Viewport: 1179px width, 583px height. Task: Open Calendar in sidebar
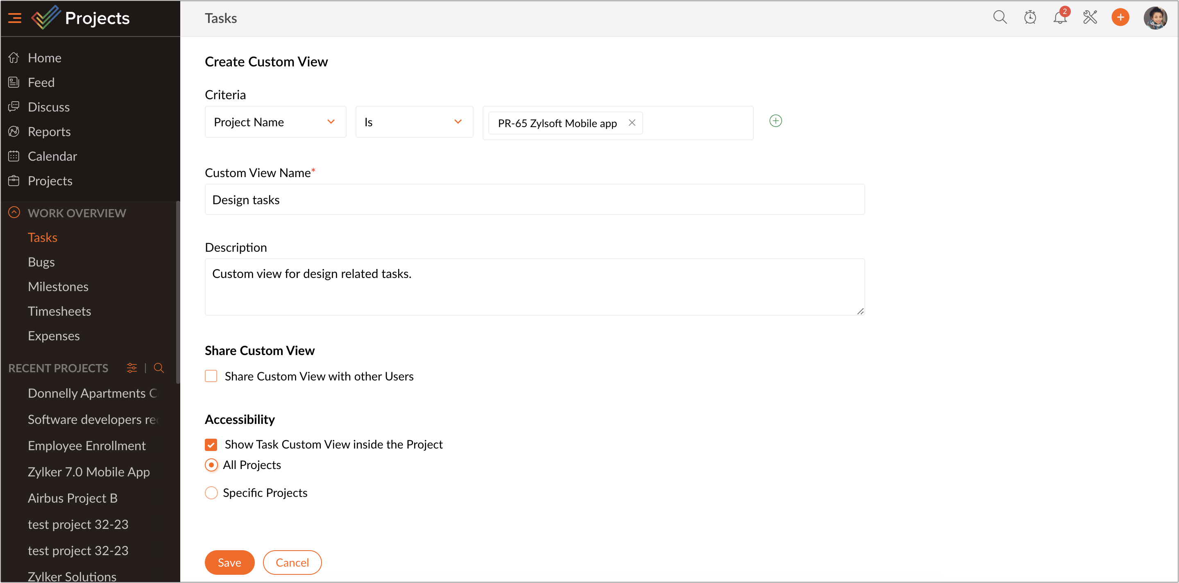(52, 156)
